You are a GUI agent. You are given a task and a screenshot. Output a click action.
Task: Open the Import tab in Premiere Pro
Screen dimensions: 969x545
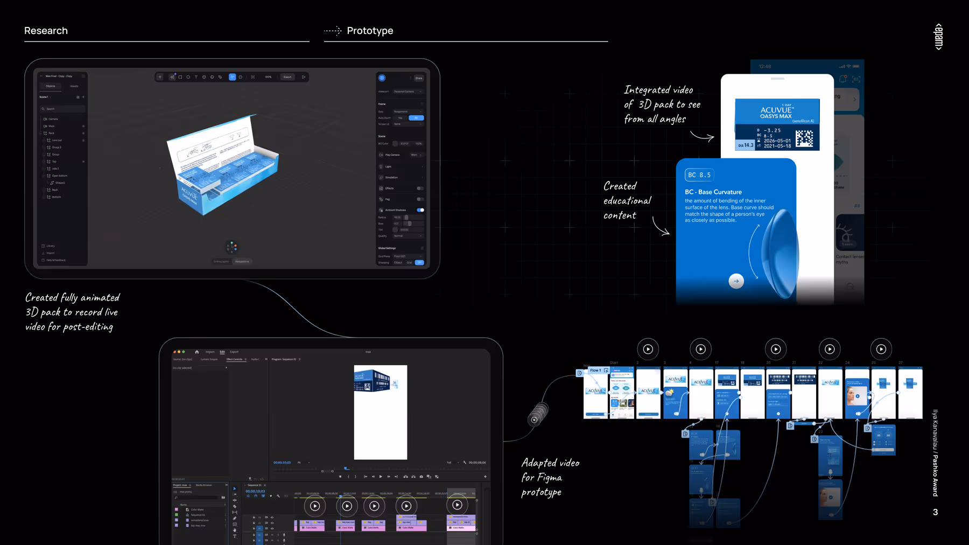point(210,352)
